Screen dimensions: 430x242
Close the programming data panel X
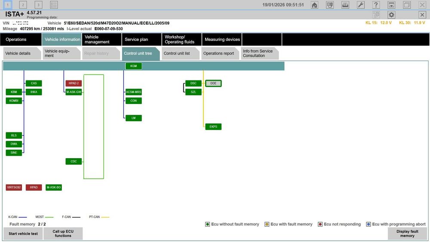point(422,15)
